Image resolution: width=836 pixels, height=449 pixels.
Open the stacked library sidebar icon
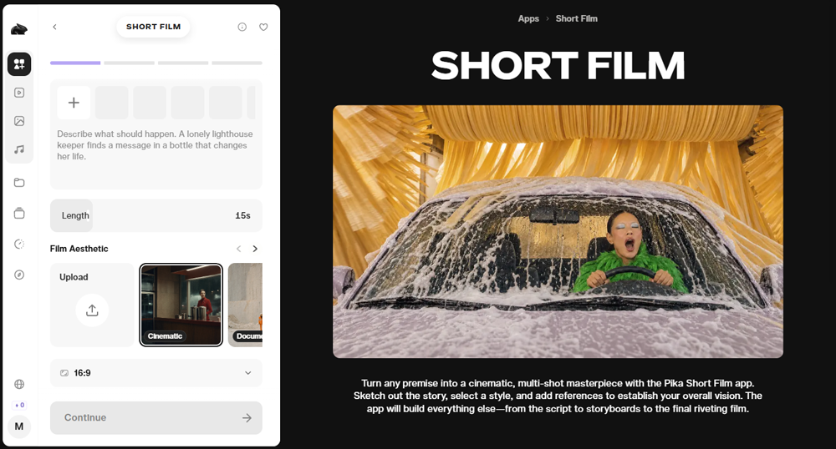pyautogui.click(x=19, y=214)
